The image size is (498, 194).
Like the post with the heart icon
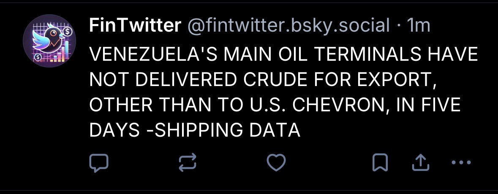(x=277, y=163)
